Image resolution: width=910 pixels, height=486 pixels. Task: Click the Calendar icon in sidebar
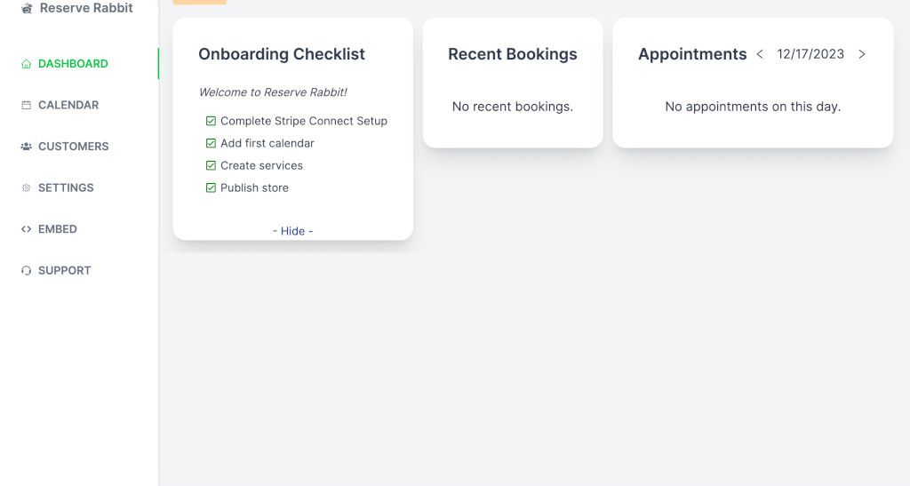point(26,105)
